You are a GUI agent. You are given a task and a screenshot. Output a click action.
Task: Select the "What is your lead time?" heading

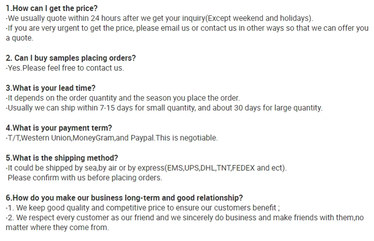point(50,88)
